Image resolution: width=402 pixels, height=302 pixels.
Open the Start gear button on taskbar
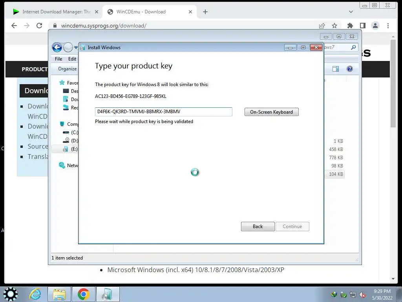coord(11,294)
